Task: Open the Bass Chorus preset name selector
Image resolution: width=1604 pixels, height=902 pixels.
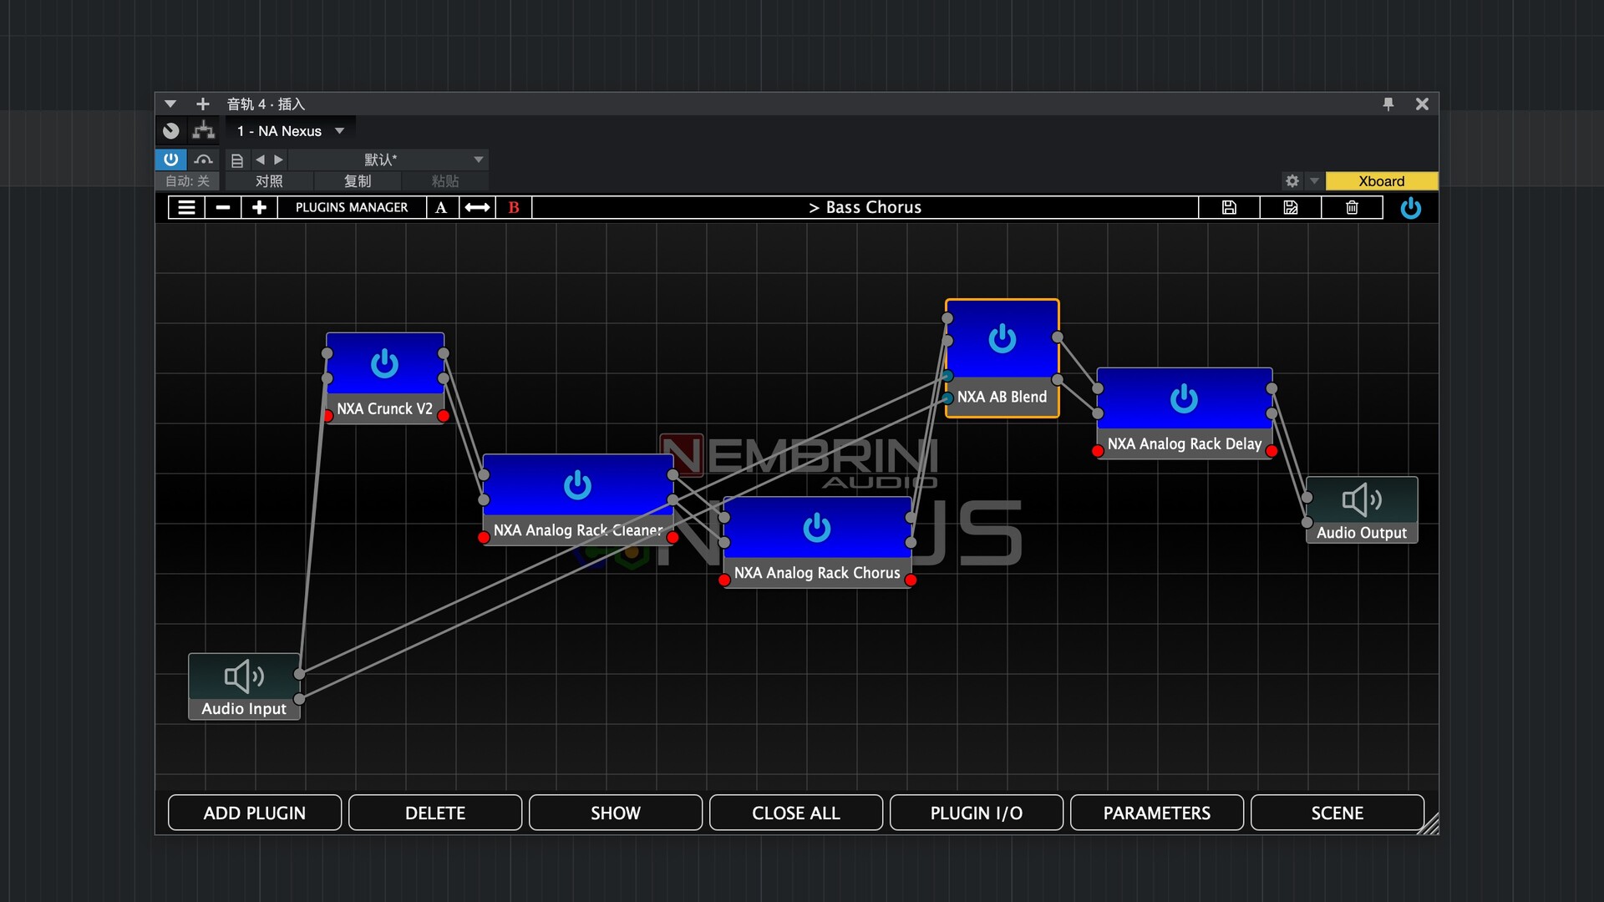Action: [865, 208]
